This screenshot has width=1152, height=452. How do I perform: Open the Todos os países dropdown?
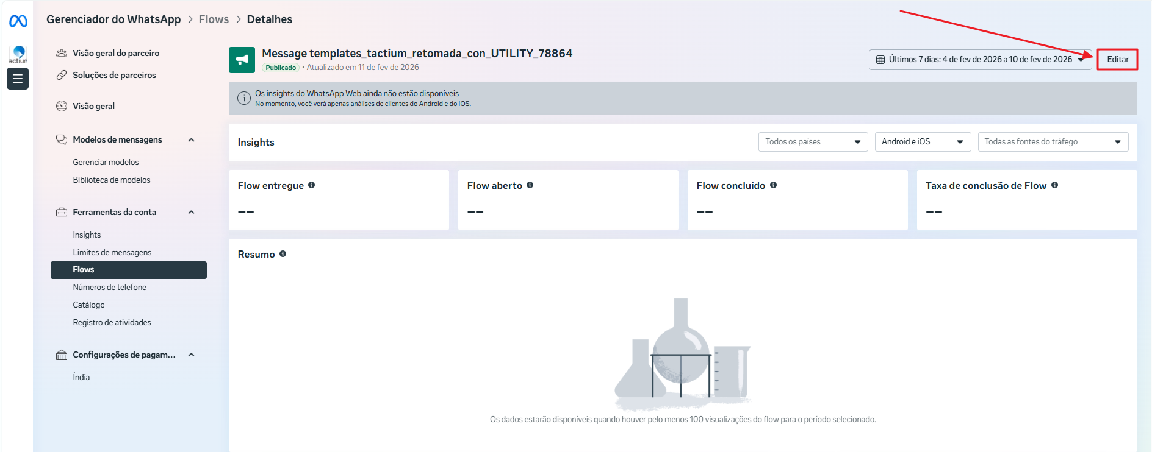tap(812, 142)
